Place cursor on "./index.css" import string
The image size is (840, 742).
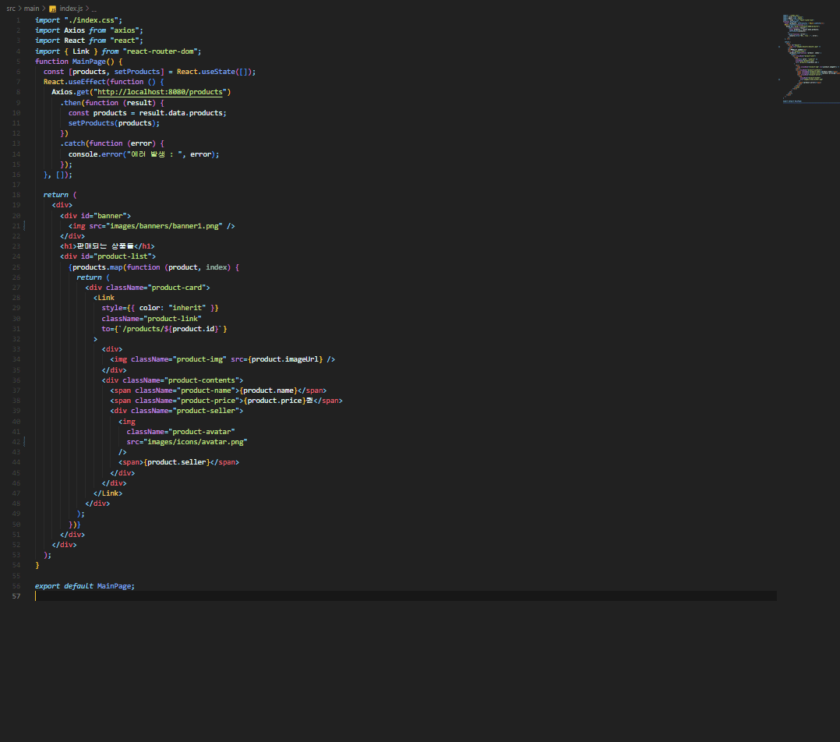[91, 20]
